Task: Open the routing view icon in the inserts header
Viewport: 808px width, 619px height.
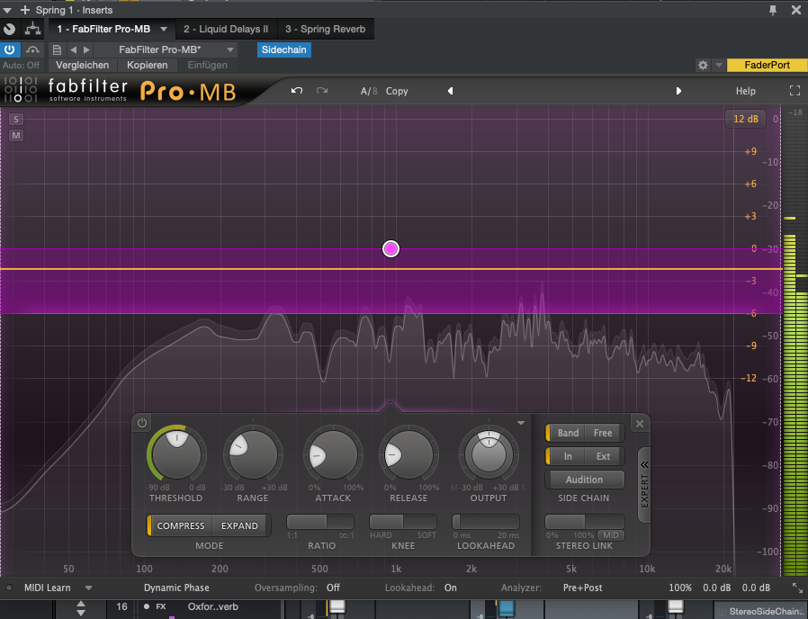Action: click(32, 29)
